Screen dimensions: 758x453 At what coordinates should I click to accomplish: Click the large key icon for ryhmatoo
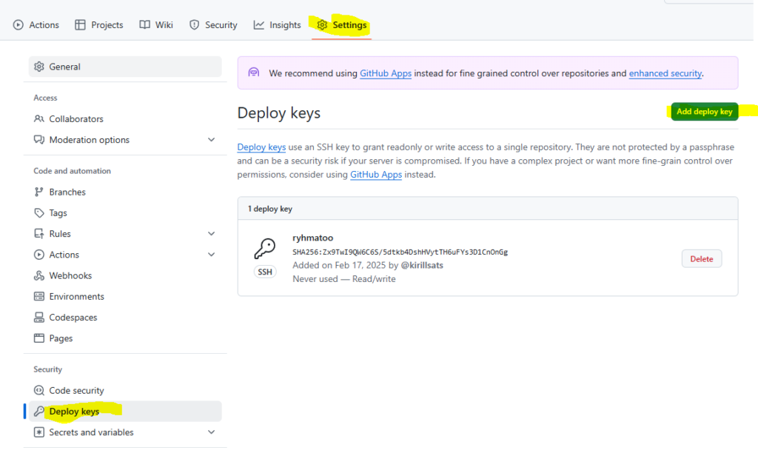pyautogui.click(x=265, y=249)
